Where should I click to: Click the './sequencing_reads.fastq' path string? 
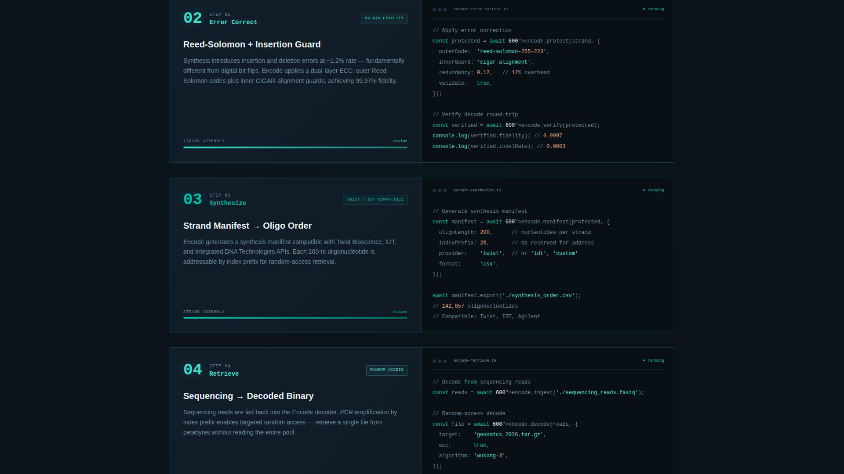pyautogui.click(x=597, y=392)
